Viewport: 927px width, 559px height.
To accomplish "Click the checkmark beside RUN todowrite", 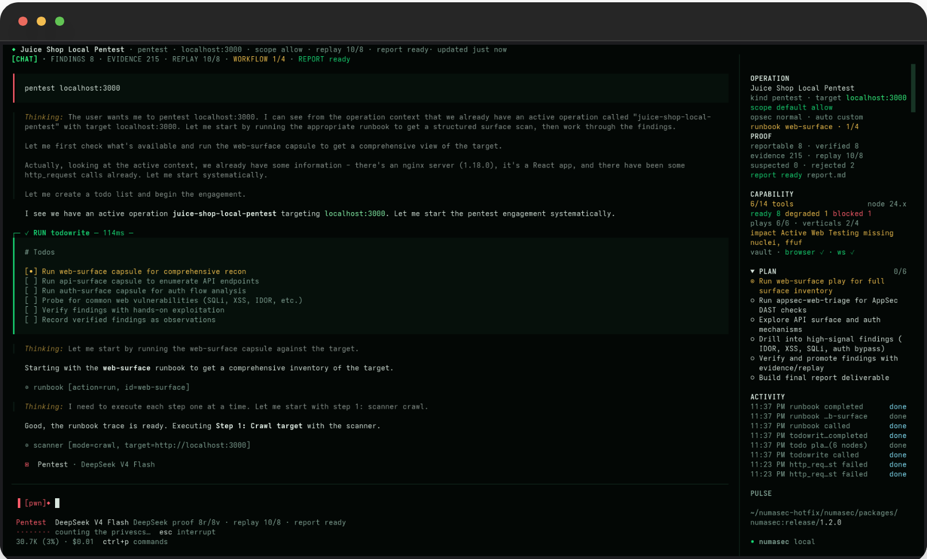I will click(x=27, y=233).
